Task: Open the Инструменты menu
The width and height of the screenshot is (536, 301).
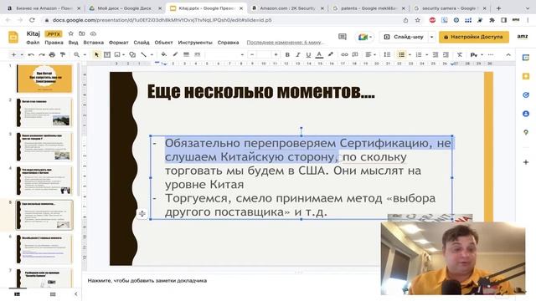Action: coord(195,43)
